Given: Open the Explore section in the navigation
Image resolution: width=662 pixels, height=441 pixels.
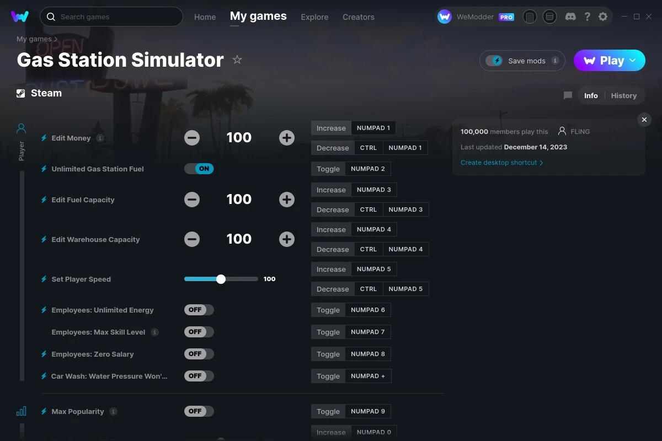Looking at the screenshot, I should 314,17.
